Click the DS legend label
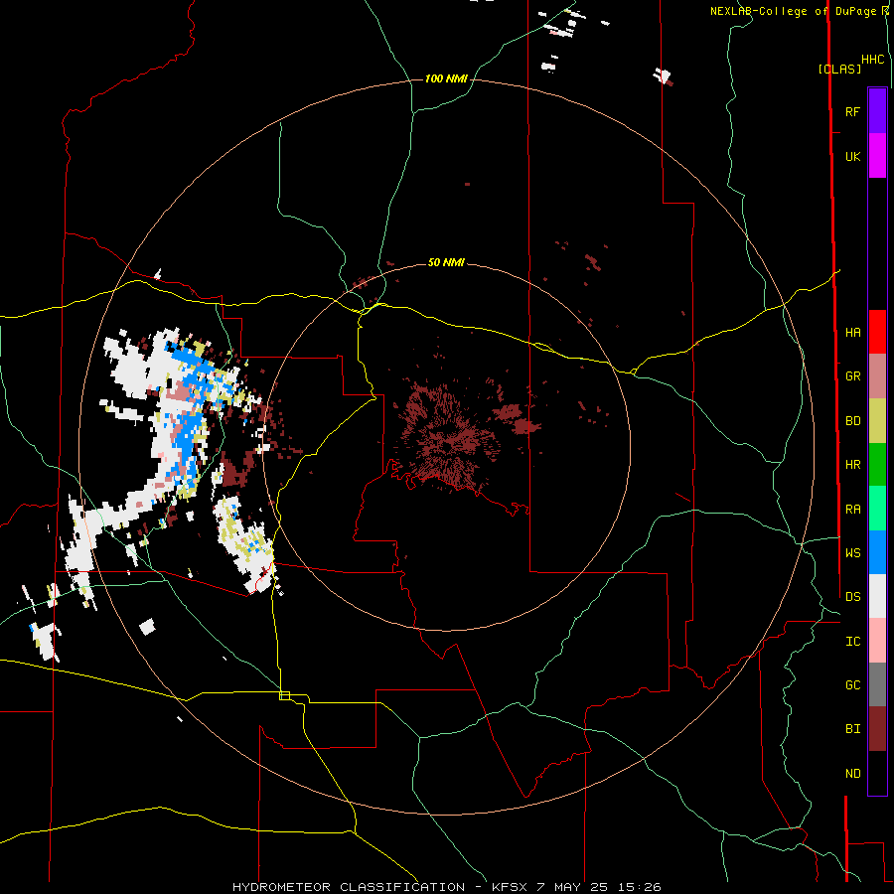This screenshot has width=894, height=894. 852,597
